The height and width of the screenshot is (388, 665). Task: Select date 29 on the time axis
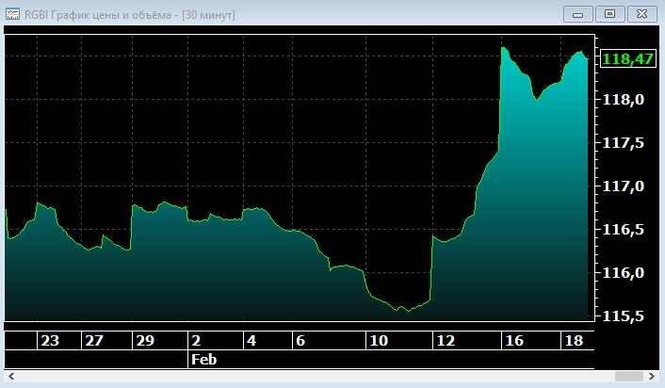(144, 341)
